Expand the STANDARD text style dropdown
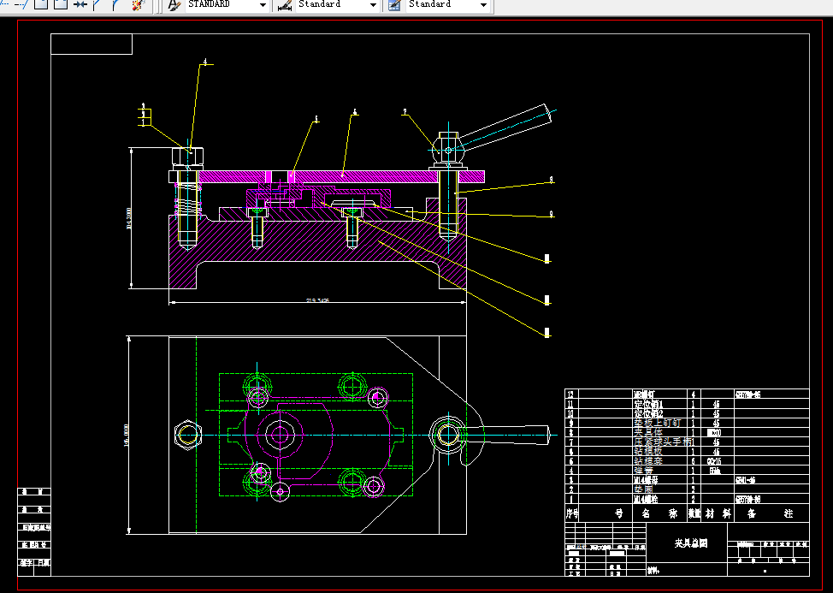Viewport: 833px width, 593px height. tap(263, 5)
